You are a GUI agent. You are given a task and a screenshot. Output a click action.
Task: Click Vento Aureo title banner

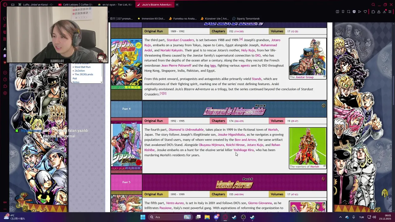[234, 184]
